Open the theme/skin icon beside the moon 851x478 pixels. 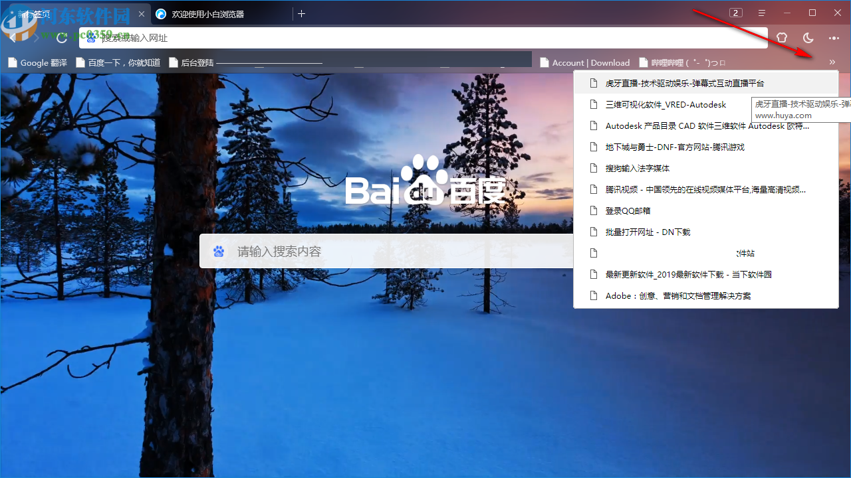782,38
